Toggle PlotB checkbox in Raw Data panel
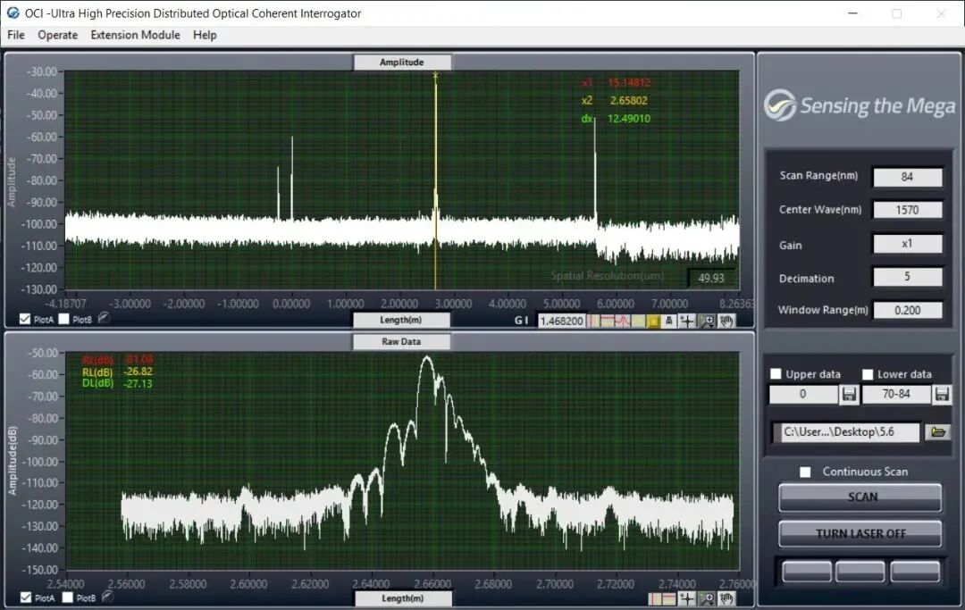 tap(68, 597)
